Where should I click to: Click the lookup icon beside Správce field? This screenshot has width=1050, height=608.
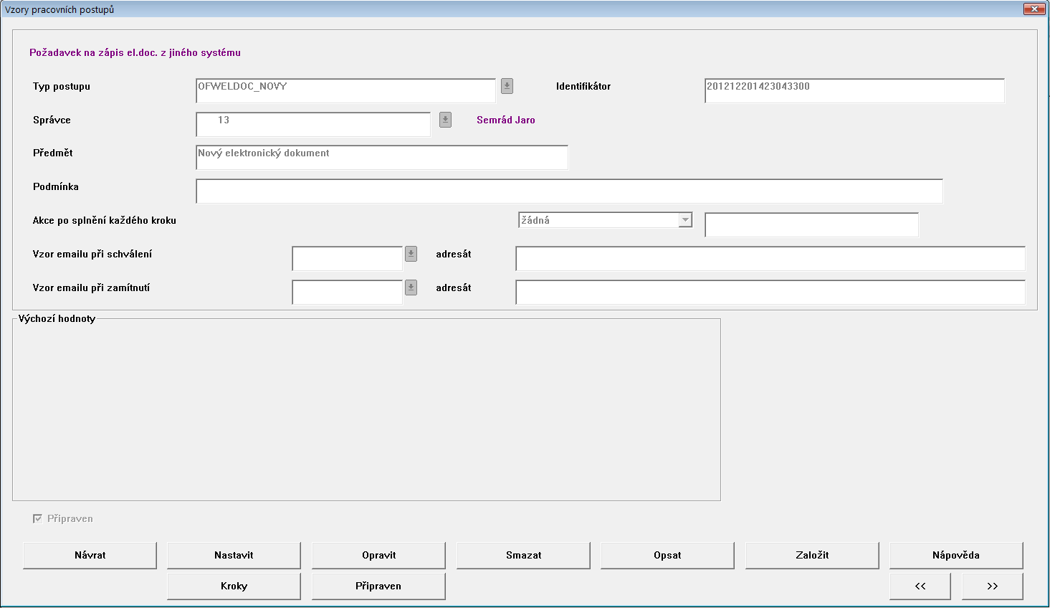coord(445,120)
